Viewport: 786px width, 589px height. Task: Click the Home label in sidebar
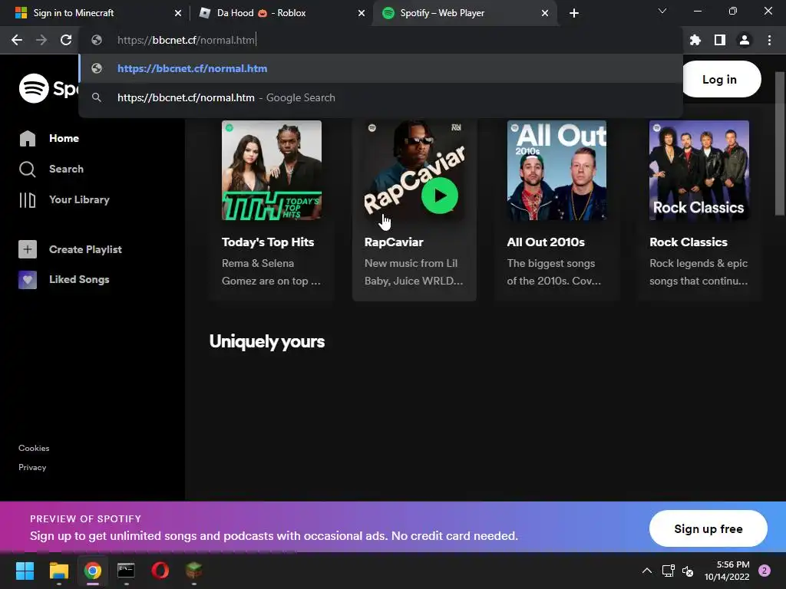64,138
